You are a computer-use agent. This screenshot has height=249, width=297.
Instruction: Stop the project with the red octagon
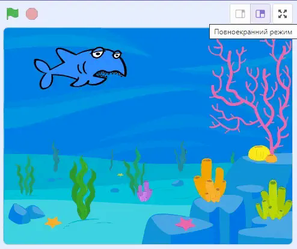tap(32, 14)
